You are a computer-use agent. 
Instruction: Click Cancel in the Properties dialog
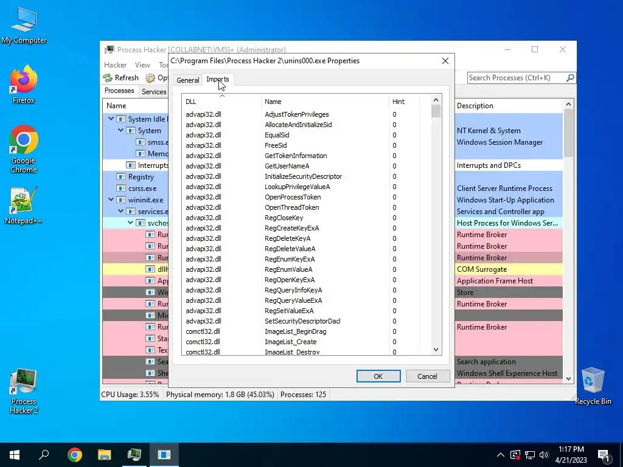click(427, 376)
